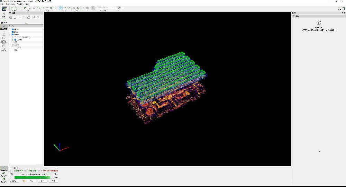The width and height of the screenshot is (346, 187).
Task: Open the Process (处理) menu
Action: [x=8, y=4]
